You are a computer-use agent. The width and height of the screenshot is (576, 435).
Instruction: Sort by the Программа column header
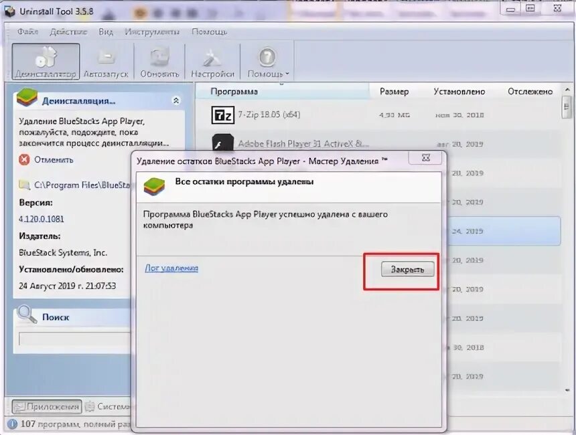[234, 92]
